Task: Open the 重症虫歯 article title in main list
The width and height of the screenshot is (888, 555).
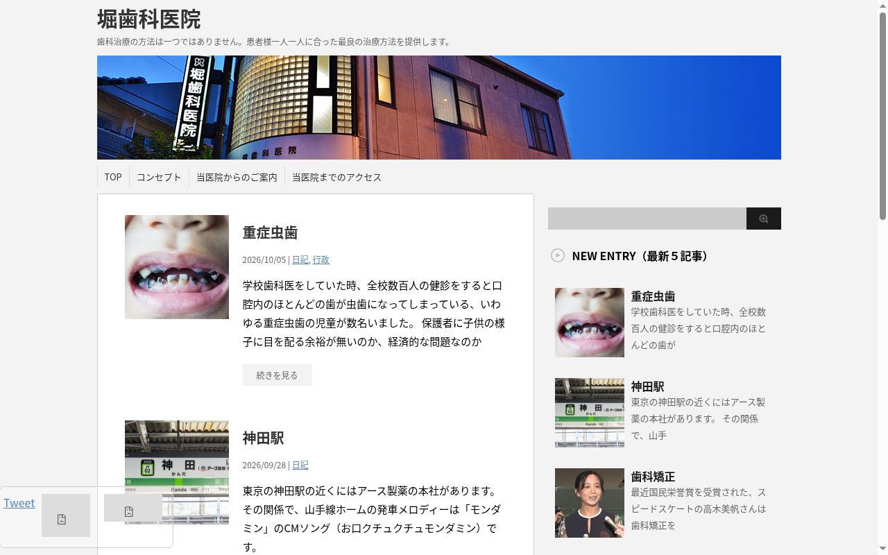Action: pos(270,232)
